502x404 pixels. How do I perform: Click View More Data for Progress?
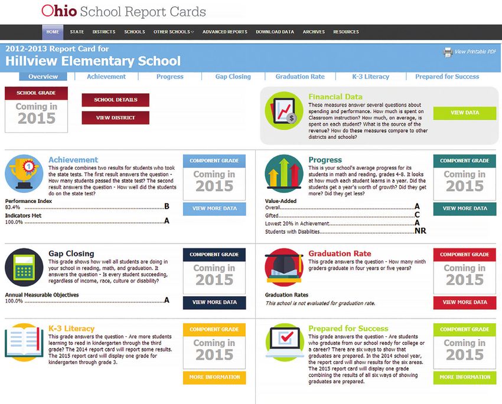[x=465, y=209]
